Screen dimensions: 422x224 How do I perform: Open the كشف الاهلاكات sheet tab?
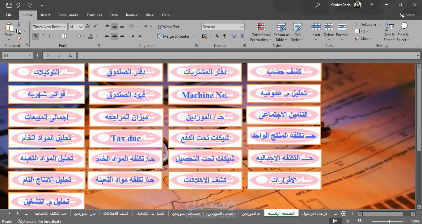tap(116, 213)
